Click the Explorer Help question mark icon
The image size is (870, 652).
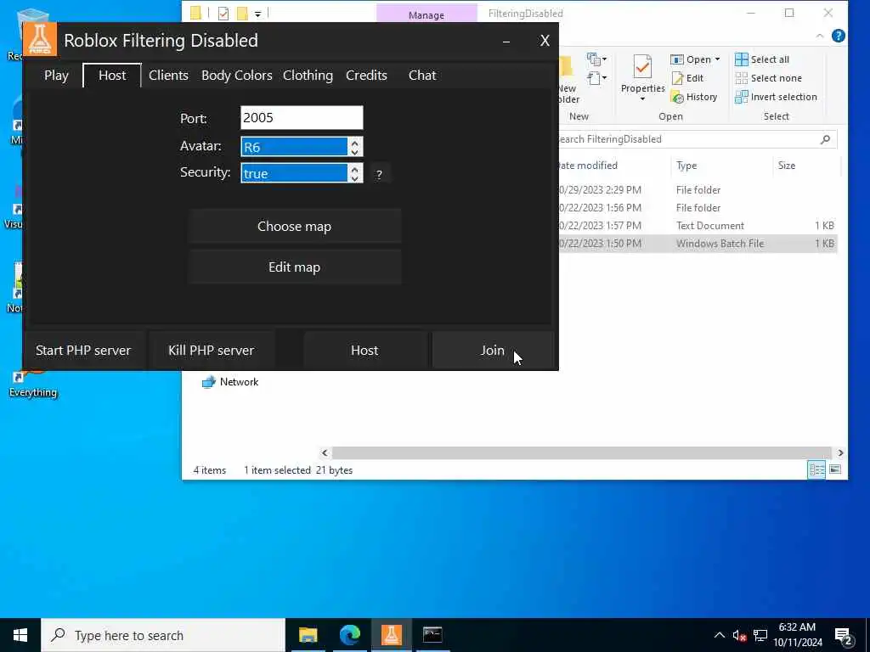(839, 36)
